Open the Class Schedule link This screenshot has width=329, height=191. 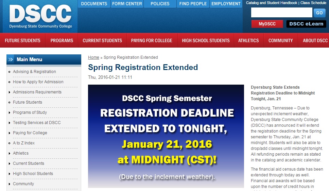pos(313,3)
